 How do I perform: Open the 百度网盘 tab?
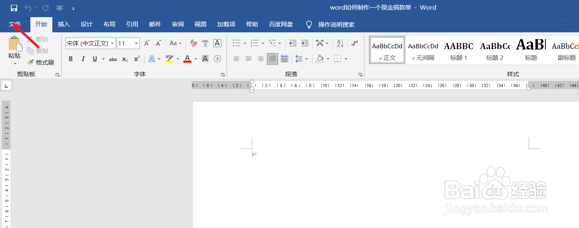click(x=281, y=24)
